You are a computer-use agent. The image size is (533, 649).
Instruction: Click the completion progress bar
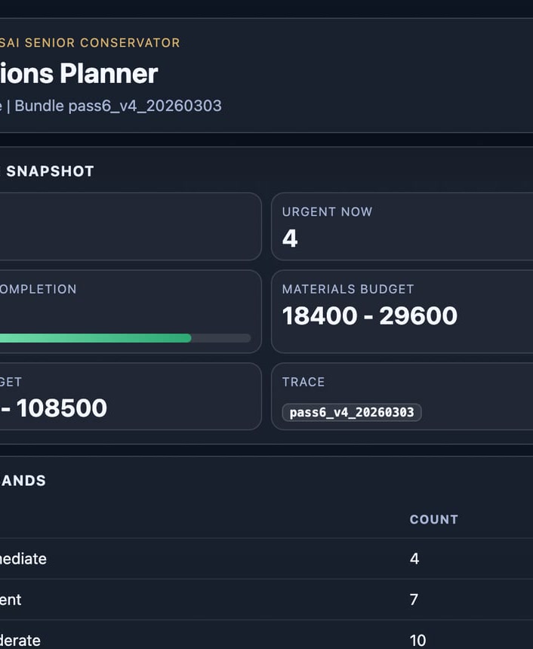click(x=125, y=338)
